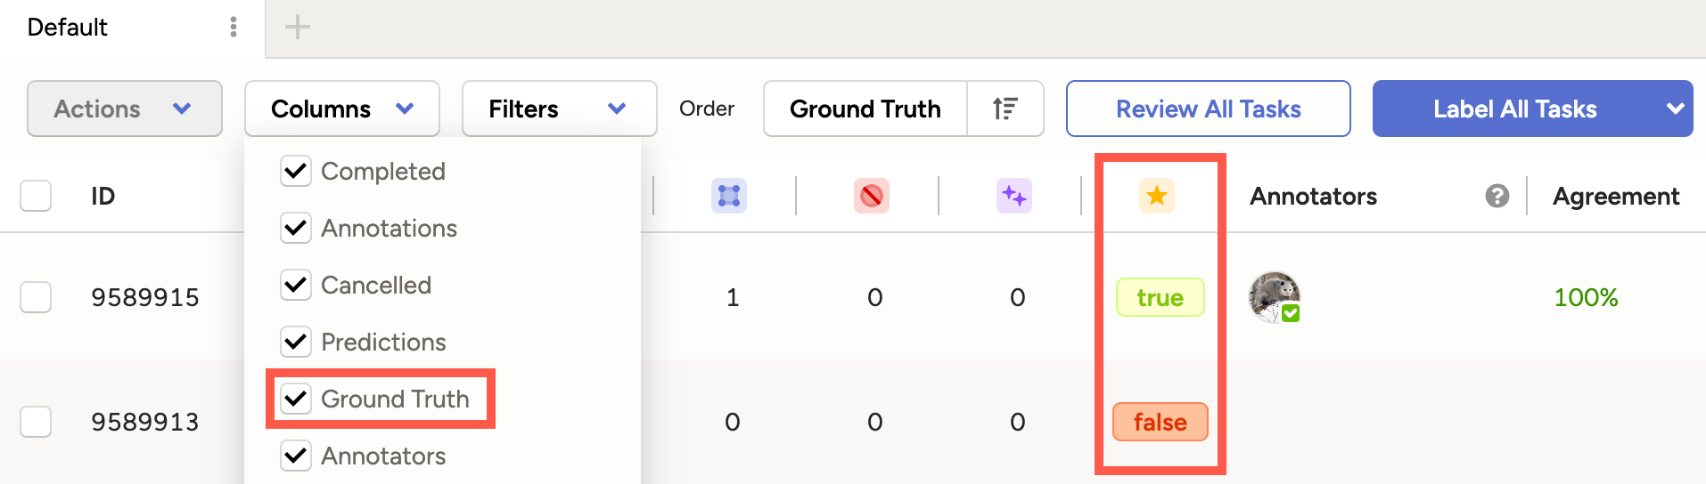Select the checkbox for task 9589915

pyautogui.click(x=36, y=297)
